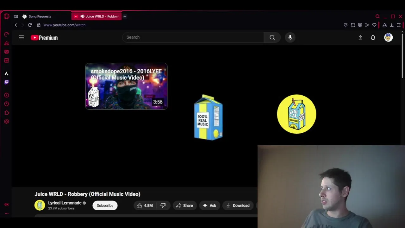Open YouTube account avatar menu
The height and width of the screenshot is (228, 405).
tap(388, 37)
